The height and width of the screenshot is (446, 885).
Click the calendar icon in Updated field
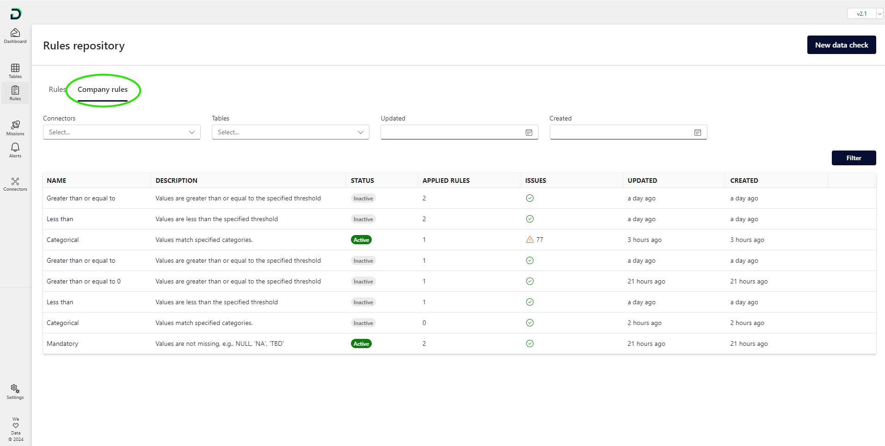[x=529, y=133]
